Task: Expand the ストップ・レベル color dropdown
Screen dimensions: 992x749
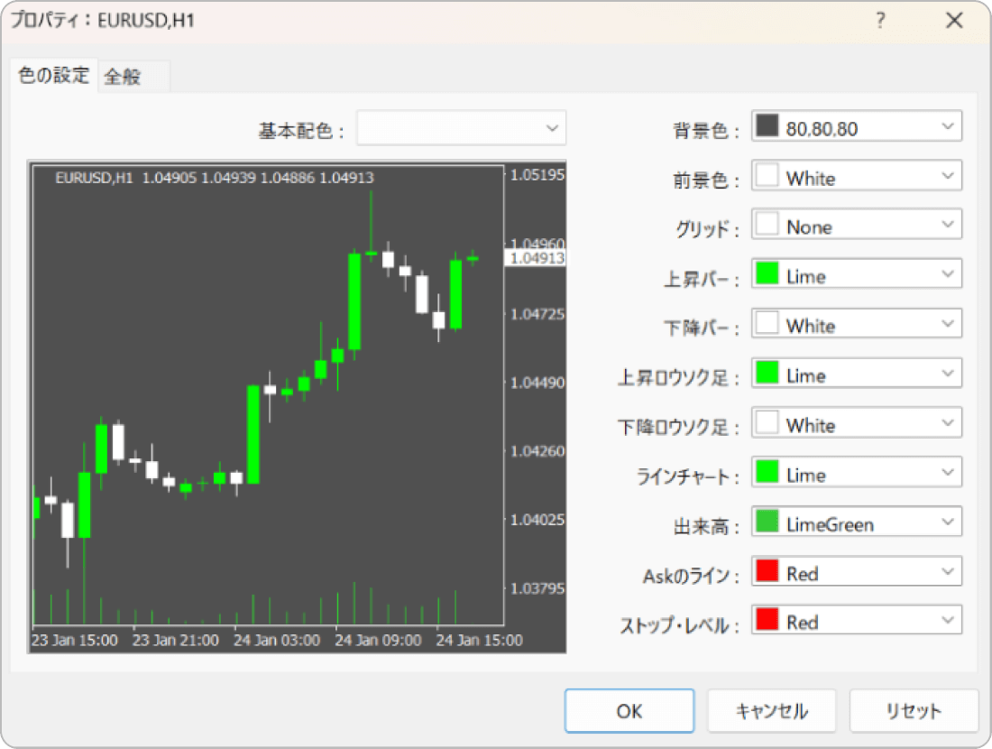Action: 857,621
